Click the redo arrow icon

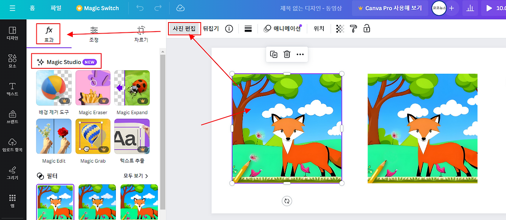point(158,8)
